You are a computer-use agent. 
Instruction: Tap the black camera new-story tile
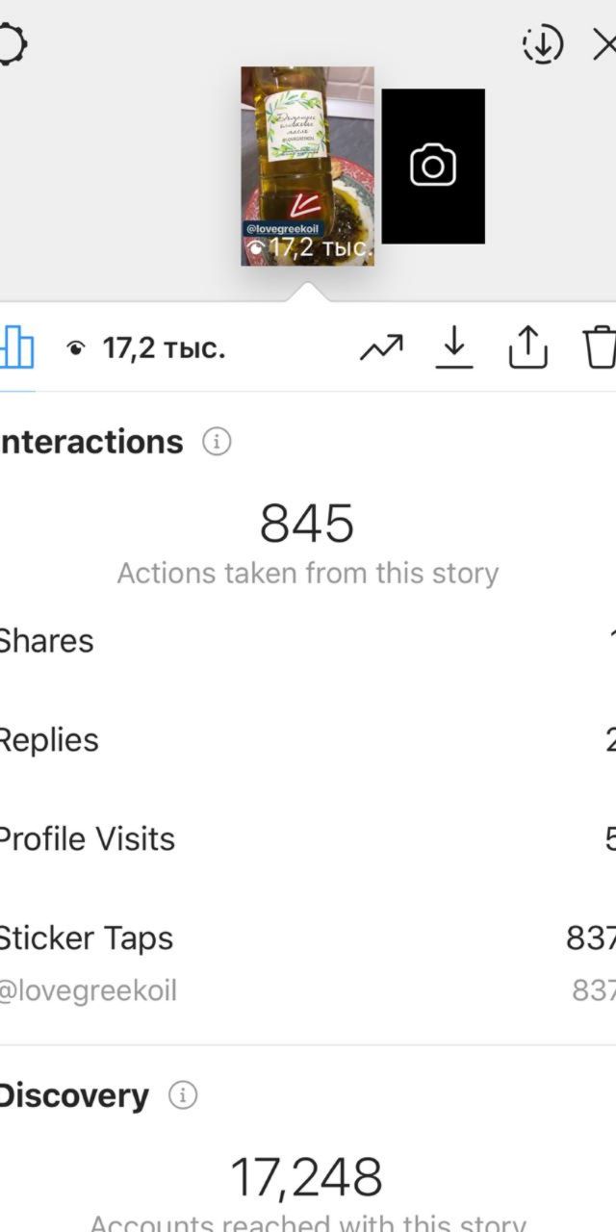[x=433, y=166]
